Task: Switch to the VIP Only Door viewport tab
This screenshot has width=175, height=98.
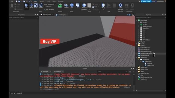Action: [47, 15]
